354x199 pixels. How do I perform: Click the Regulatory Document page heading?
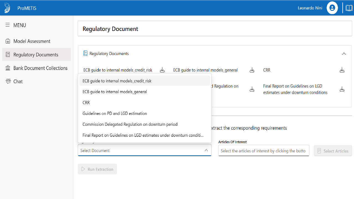pos(110,29)
